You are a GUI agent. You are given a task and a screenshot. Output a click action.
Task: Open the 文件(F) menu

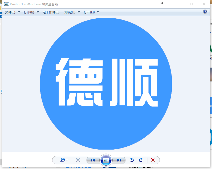(x=10, y=12)
